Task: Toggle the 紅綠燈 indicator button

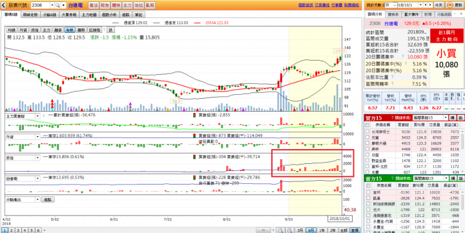Action: (x=95, y=30)
